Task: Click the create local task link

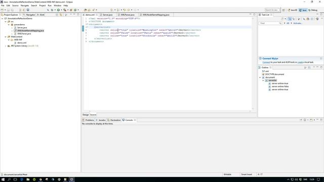Action: [300, 62]
